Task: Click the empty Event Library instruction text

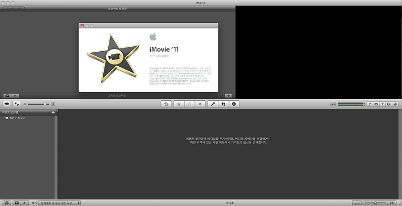Action: tap(228, 140)
